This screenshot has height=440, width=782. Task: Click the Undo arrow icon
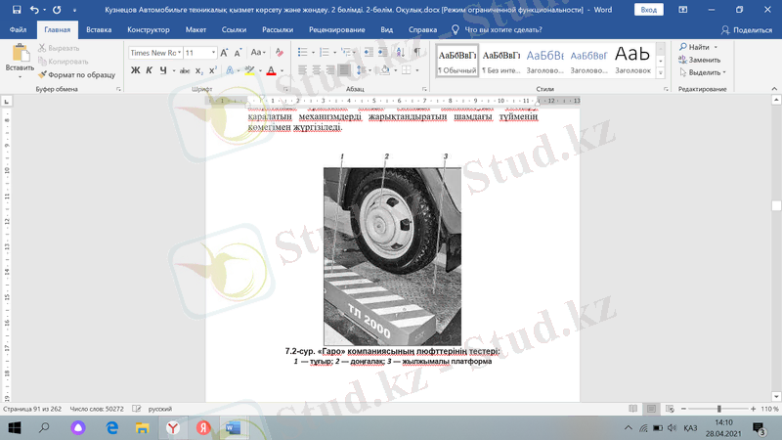pyautogui.click(x=32, y=9)
